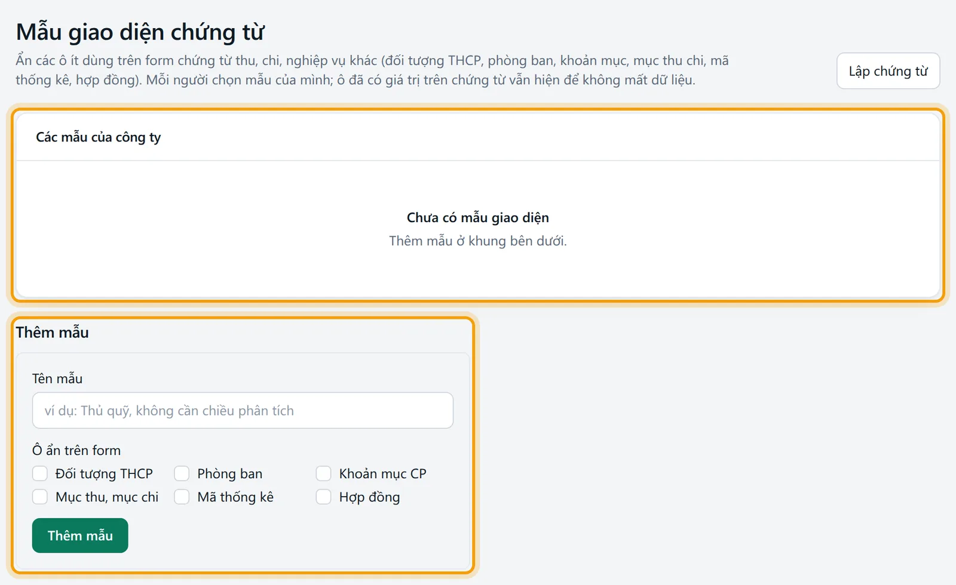Check the Khoản mục CP box
The image size is (956, 585).
click(x=323, y=473)
